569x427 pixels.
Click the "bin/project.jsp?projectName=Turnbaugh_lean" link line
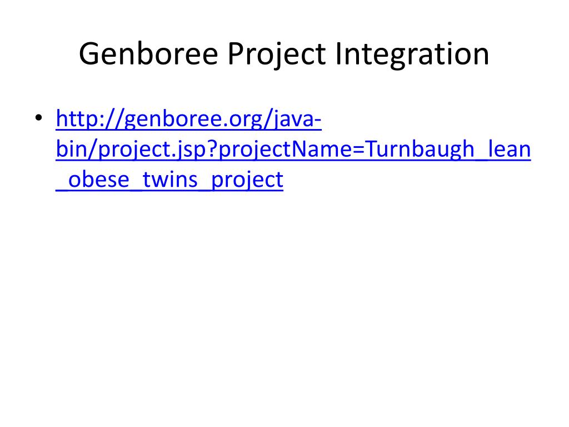(x=293, y=149)
